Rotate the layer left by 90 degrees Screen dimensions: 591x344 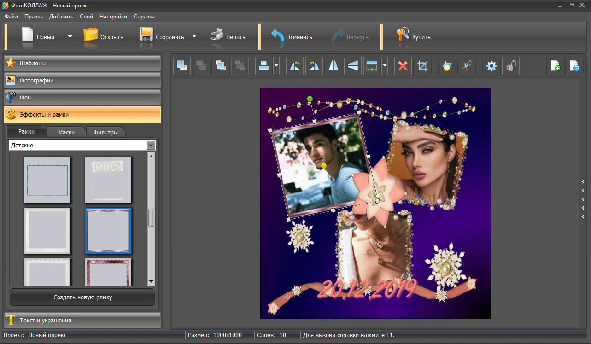pyautogui.click(x=295, y=66)
